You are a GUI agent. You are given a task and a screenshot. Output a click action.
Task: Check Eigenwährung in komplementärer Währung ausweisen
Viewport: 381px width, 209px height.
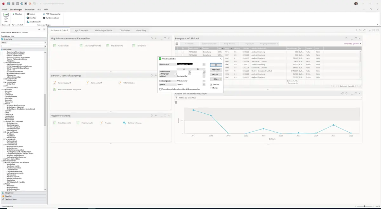[160, 89]
